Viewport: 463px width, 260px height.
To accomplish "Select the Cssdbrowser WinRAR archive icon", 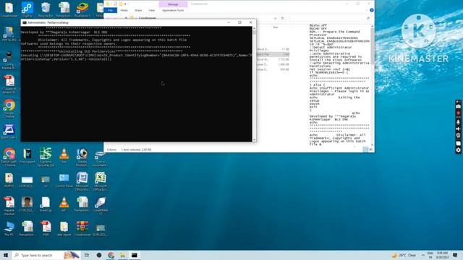I will [x=82, y=229].
